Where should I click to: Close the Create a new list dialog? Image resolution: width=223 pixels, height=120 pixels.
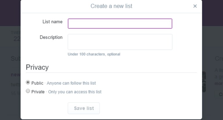tap(195, 6)
